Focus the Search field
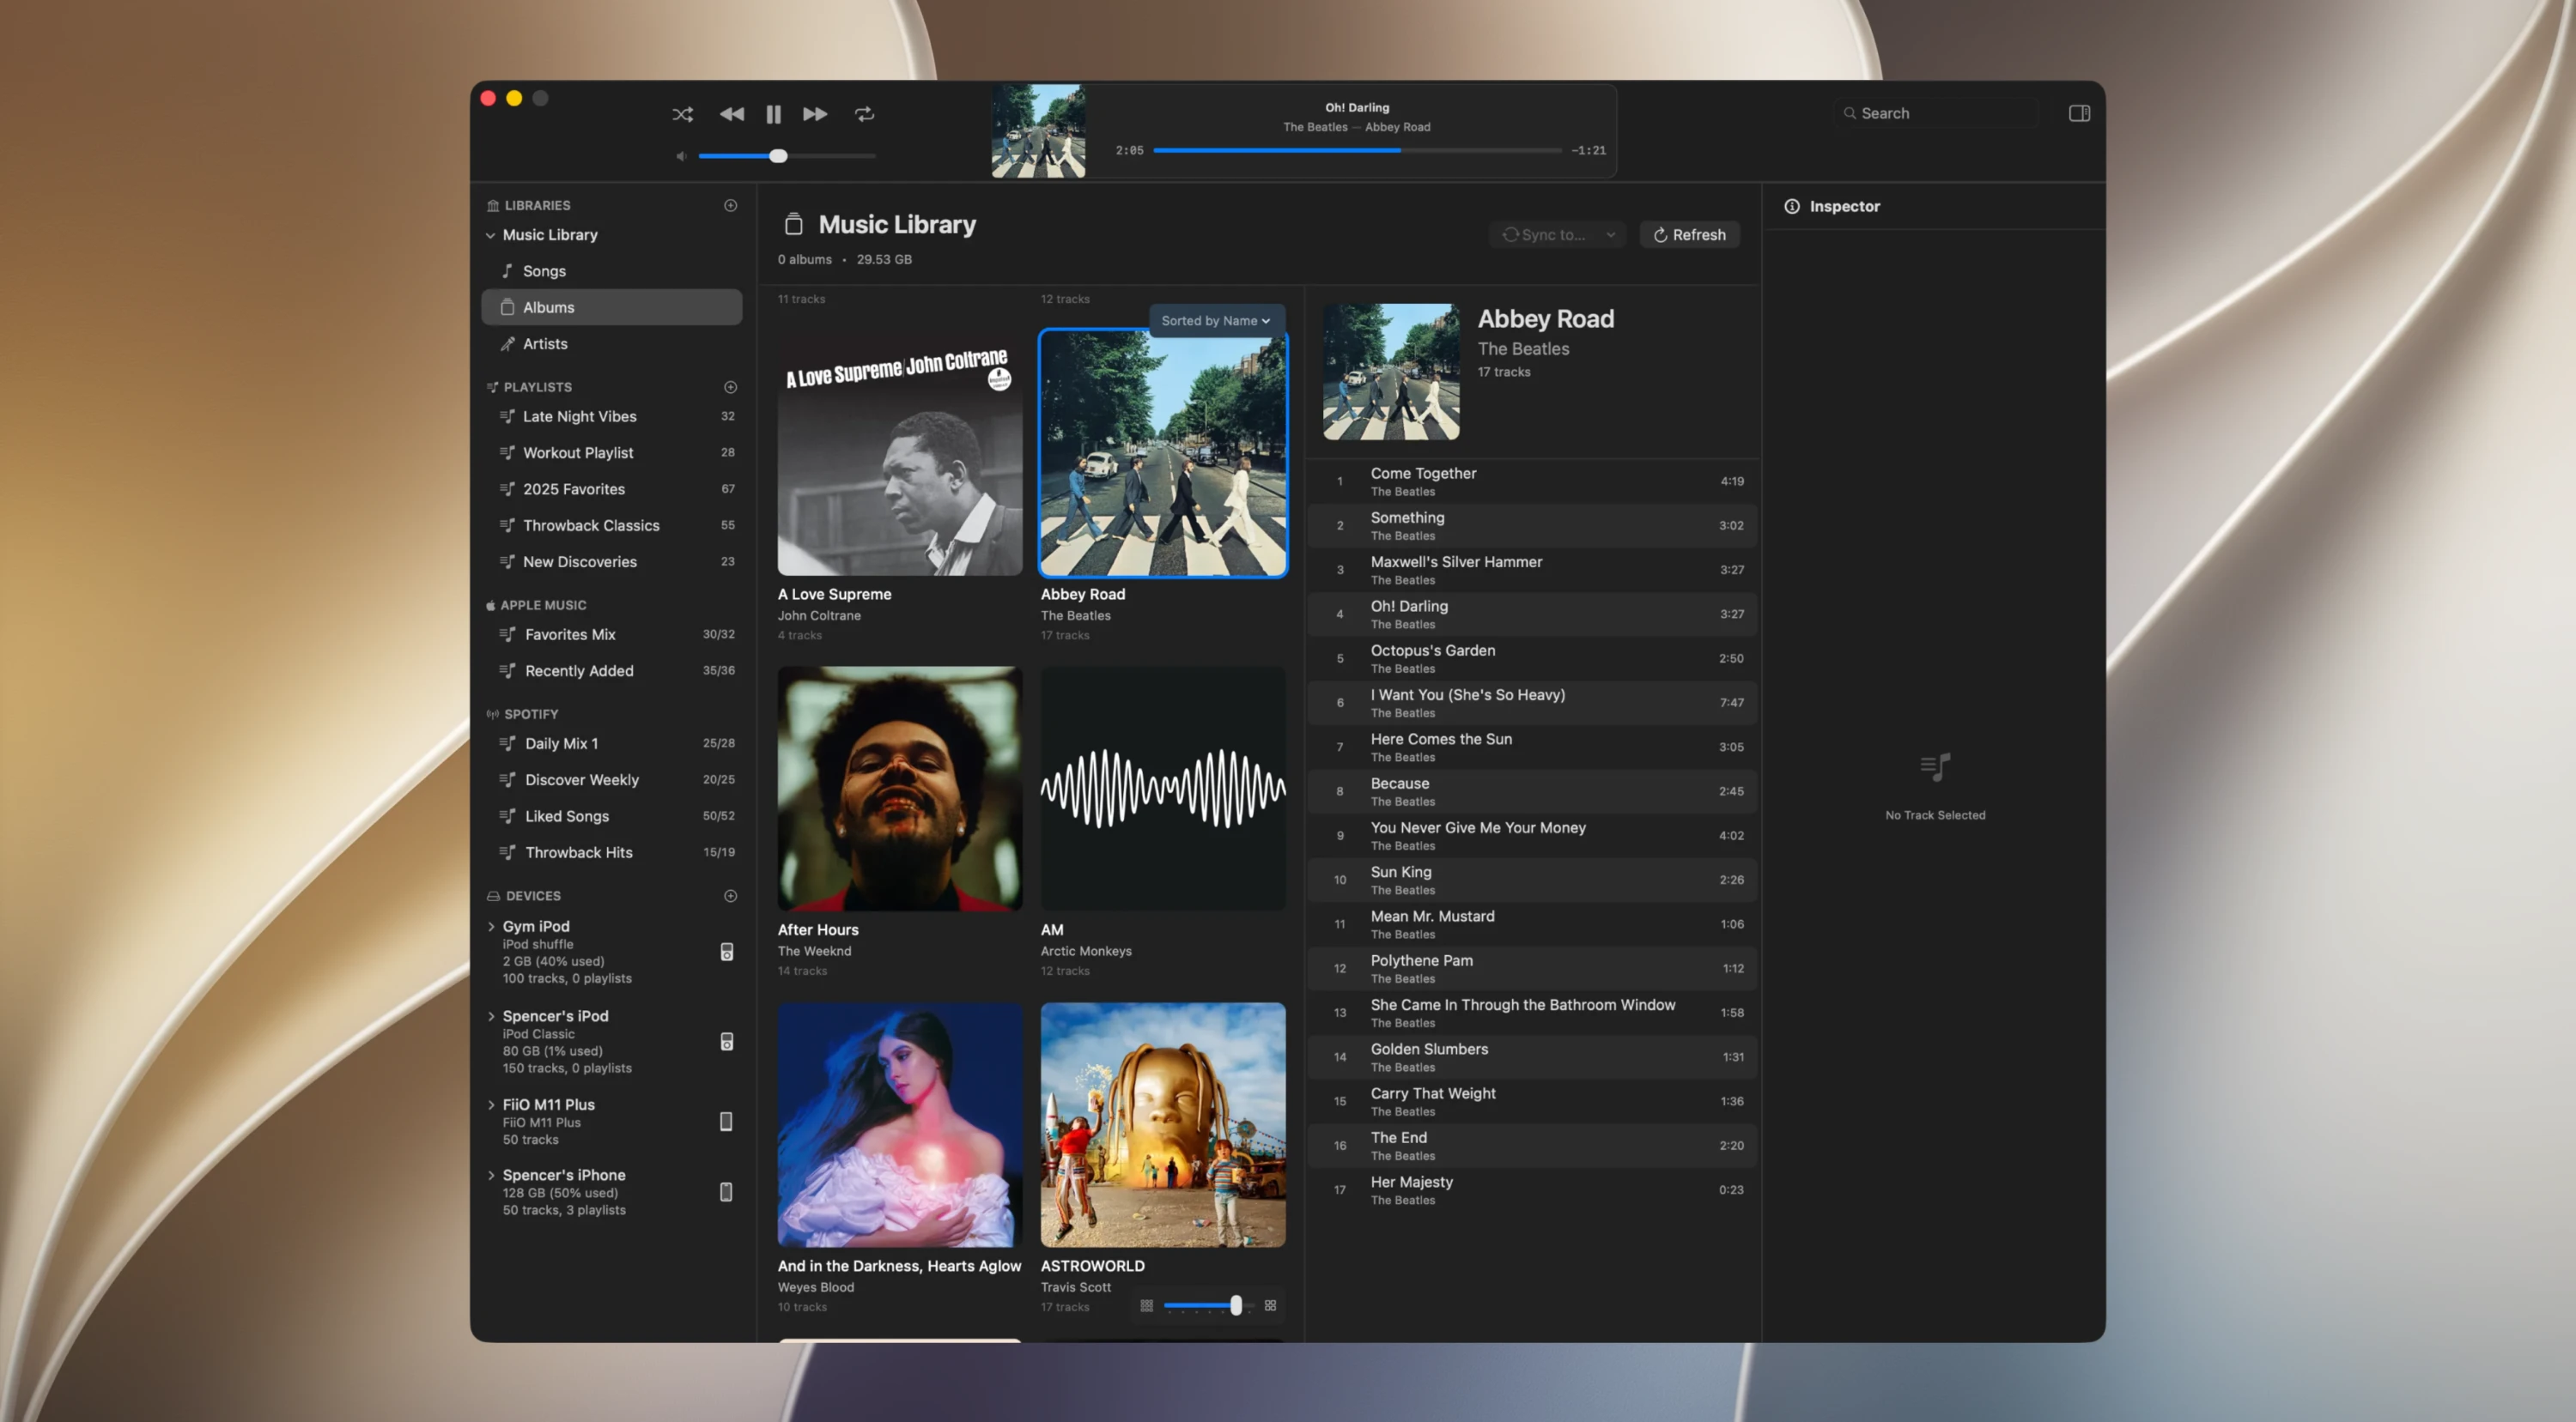Screen dimensions: 2576x1422 (x=1938, y=113)
